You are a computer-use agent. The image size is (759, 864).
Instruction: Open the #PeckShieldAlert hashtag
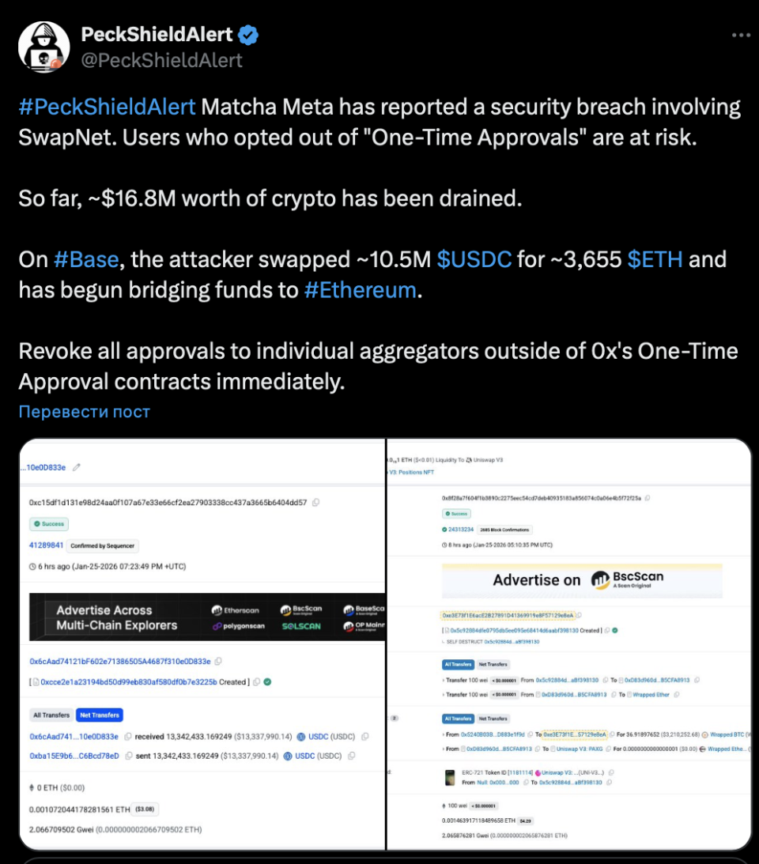(107, 107)
